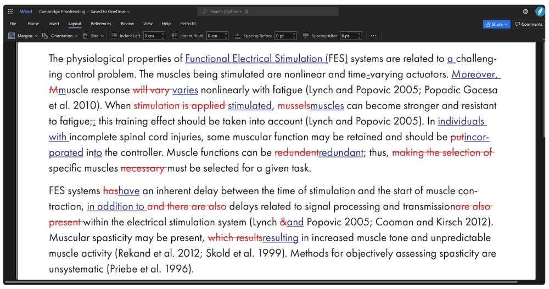Open the settings gear icon
Viewport: 549px width, 289px height.
[x=525, y=11]
